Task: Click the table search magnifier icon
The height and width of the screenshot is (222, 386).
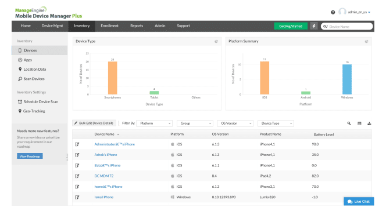Action: point(349,123)
